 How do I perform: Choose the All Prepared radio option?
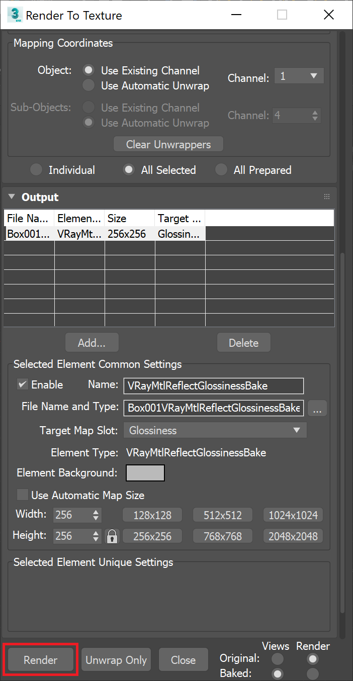point(221,170)
